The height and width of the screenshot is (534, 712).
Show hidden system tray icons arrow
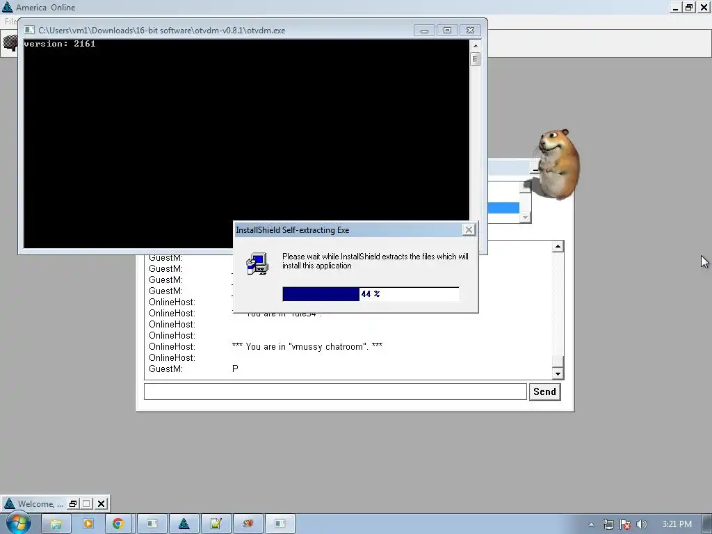(591, 524)
